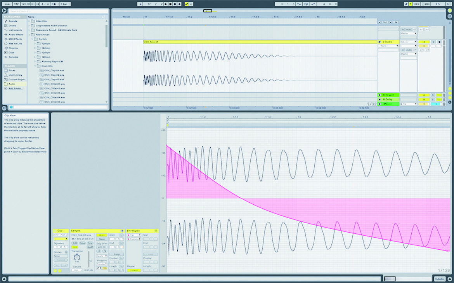Click the Transpose knob
454x283 pixels.
(77, 257)
